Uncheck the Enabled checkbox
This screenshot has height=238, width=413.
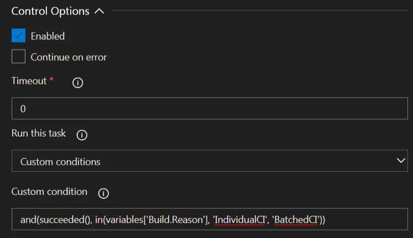point(18,35)
